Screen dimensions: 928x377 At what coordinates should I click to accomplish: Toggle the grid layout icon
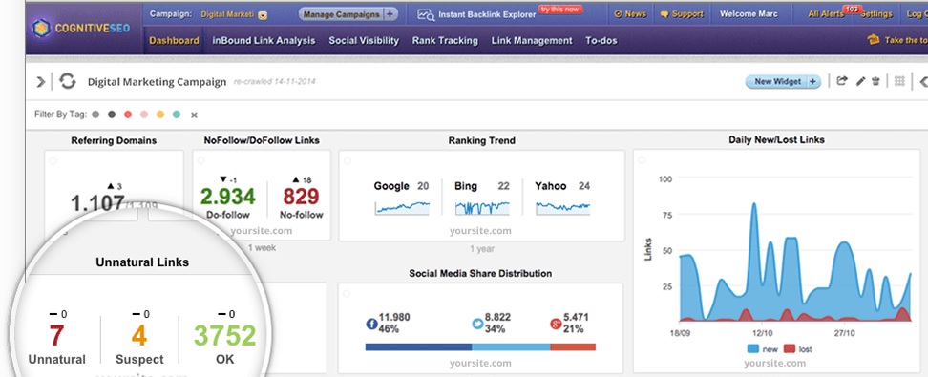point(899,81)
